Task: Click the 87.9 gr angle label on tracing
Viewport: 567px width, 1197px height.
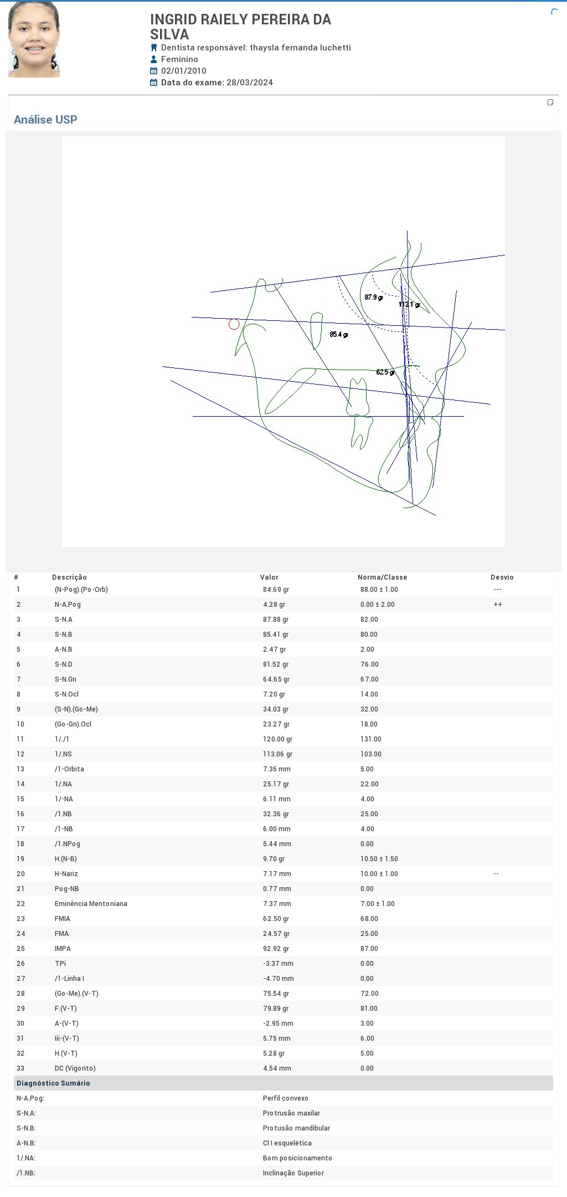Action: click(373, 298)
